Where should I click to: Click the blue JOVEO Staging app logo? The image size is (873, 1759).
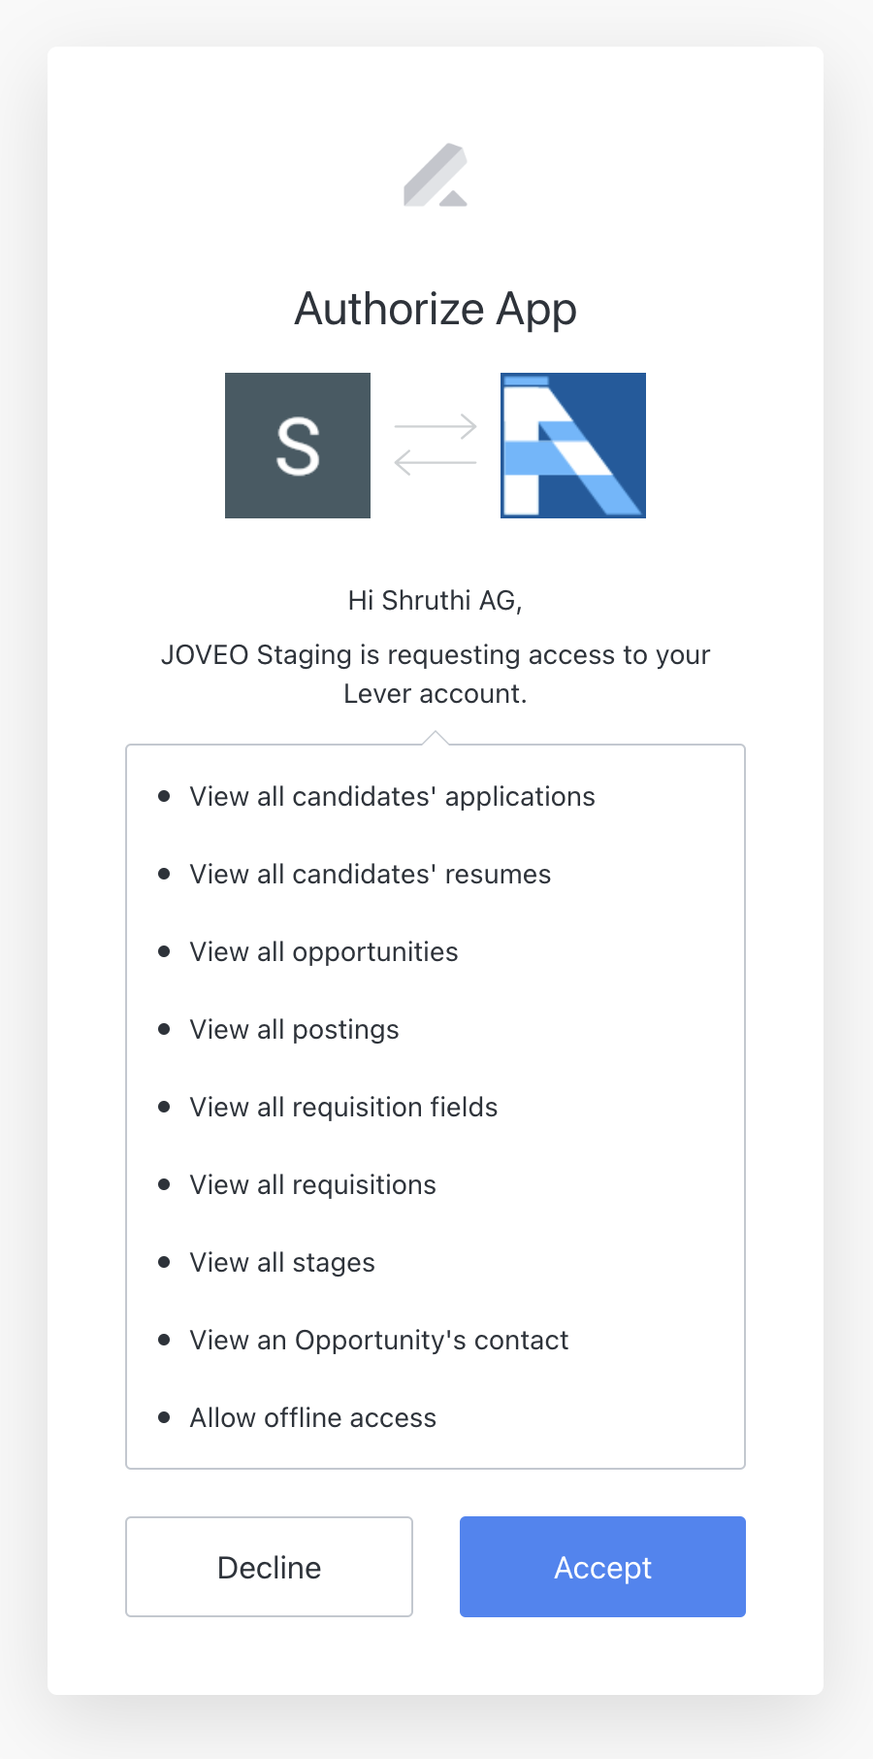click(x=573, y=446)
